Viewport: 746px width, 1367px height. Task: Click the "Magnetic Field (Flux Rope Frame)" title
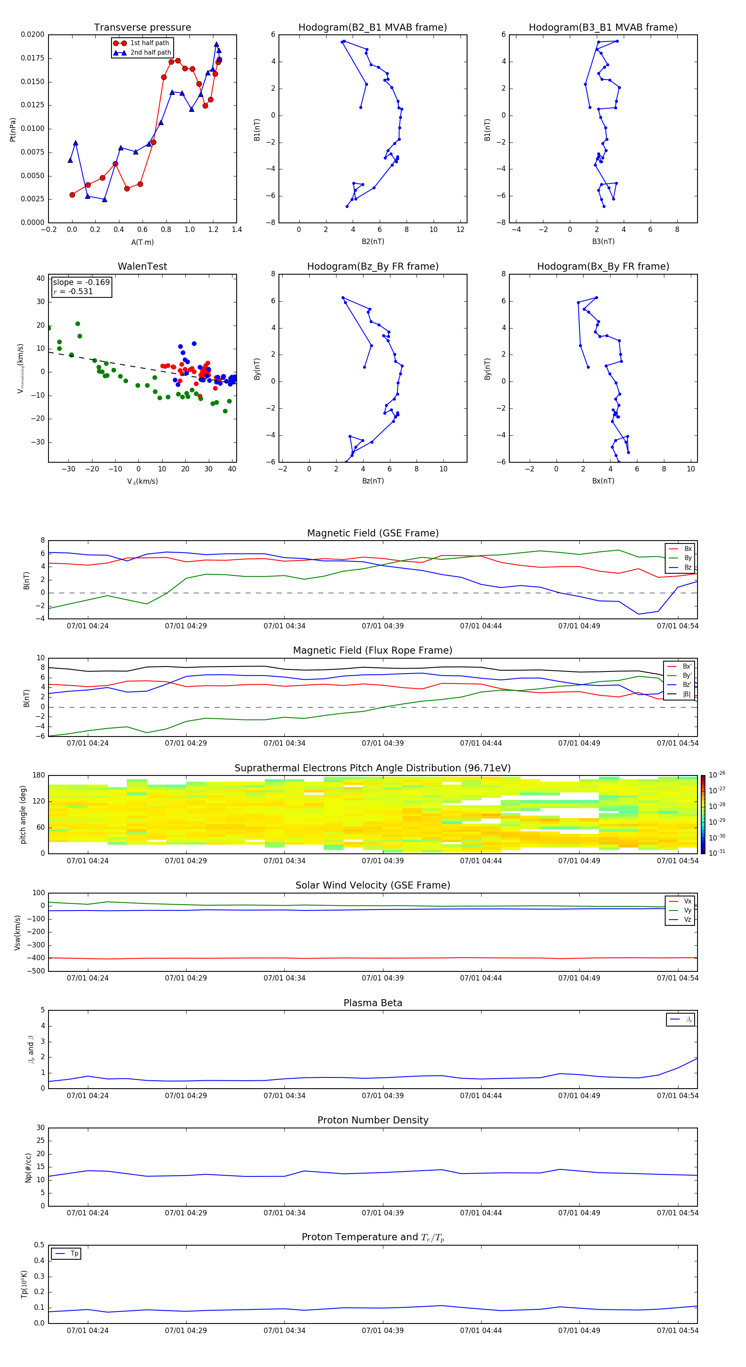373,651
